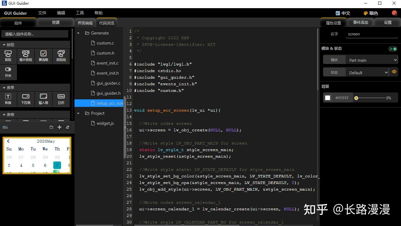Click the add screen plus icon
This screenshot has width=401, height=226.
click(x=59, y=127)
